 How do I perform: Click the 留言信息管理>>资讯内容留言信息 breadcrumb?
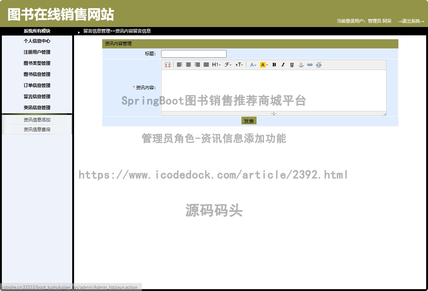point(117,31)
